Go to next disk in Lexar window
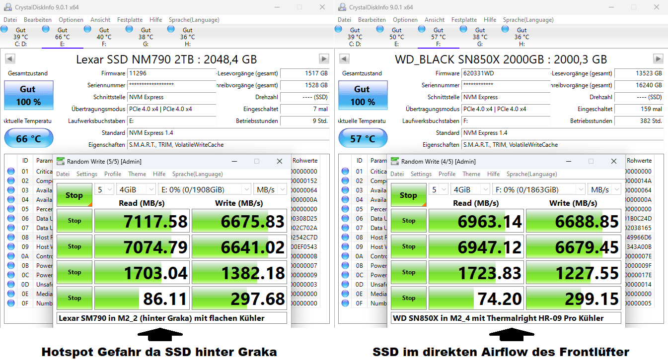 tap(324, 59)
